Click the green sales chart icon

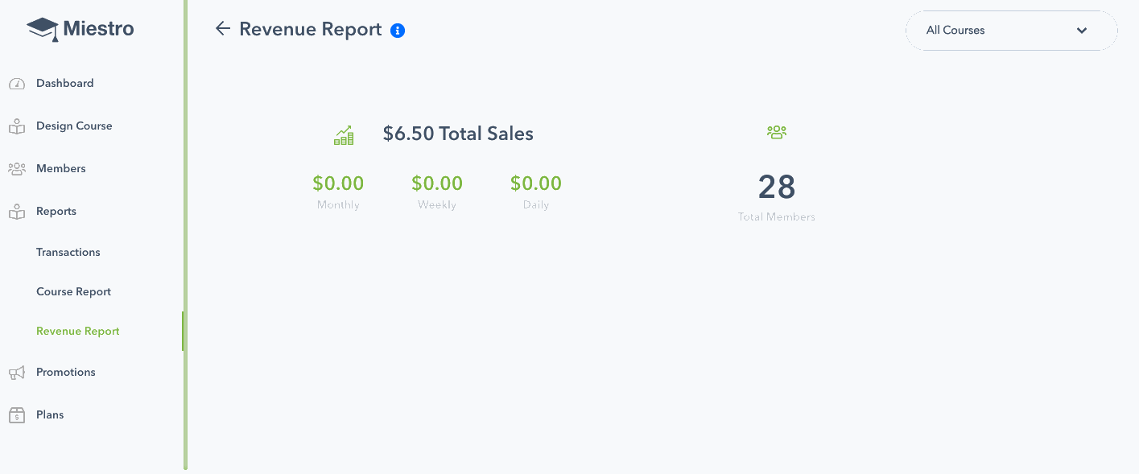click(x=344, y=135)
